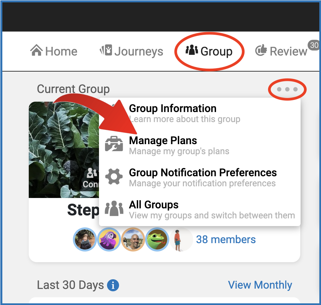Viewport: 321px width, 305px height.
Task: Click the Review thumbs-up icon
Action: pyautogui.click(x=261, y=50)
